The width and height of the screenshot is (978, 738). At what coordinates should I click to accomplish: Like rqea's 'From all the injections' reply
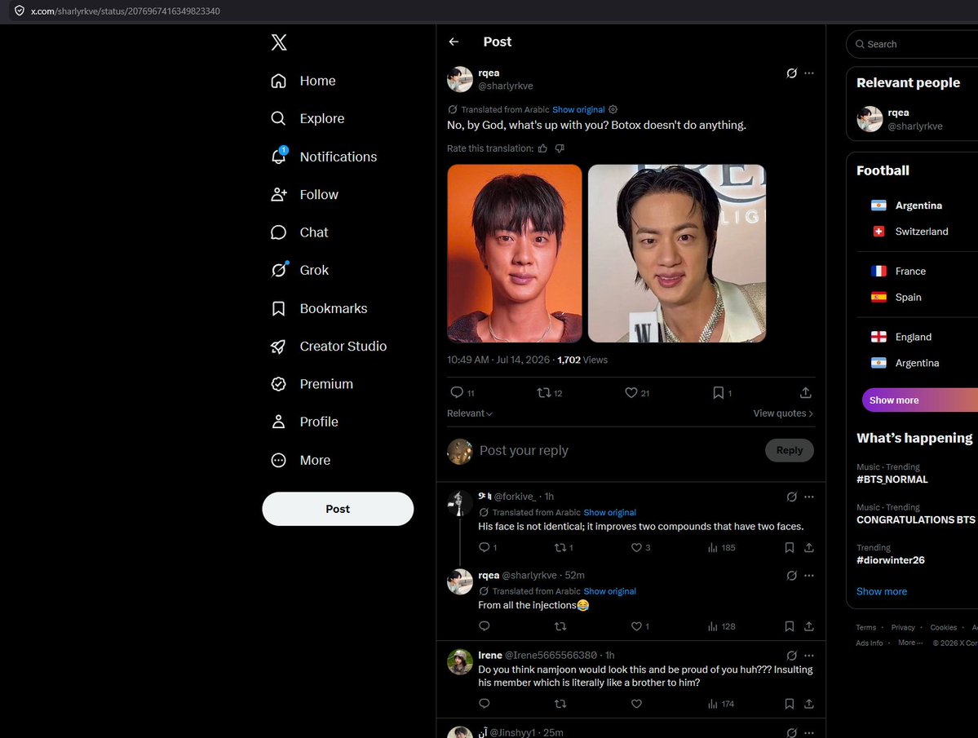[x=640, y=626]
